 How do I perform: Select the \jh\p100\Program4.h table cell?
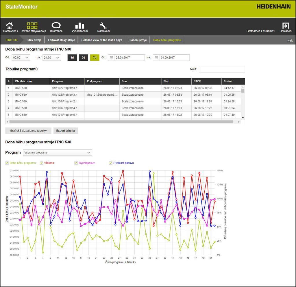click(x=67, y=108)
